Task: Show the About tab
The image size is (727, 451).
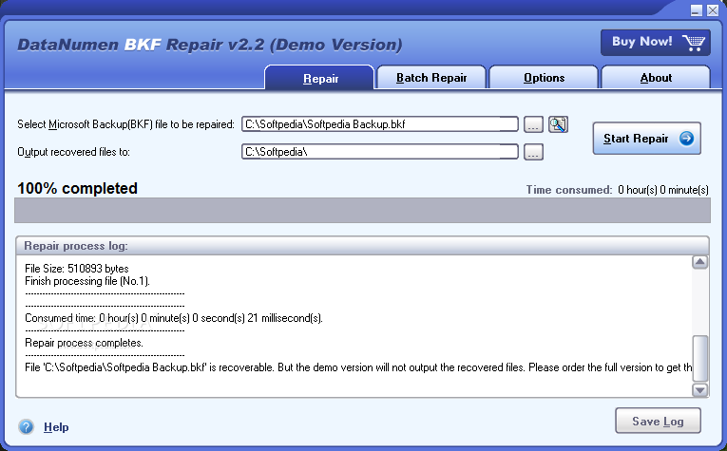Action: click(656, 77)
